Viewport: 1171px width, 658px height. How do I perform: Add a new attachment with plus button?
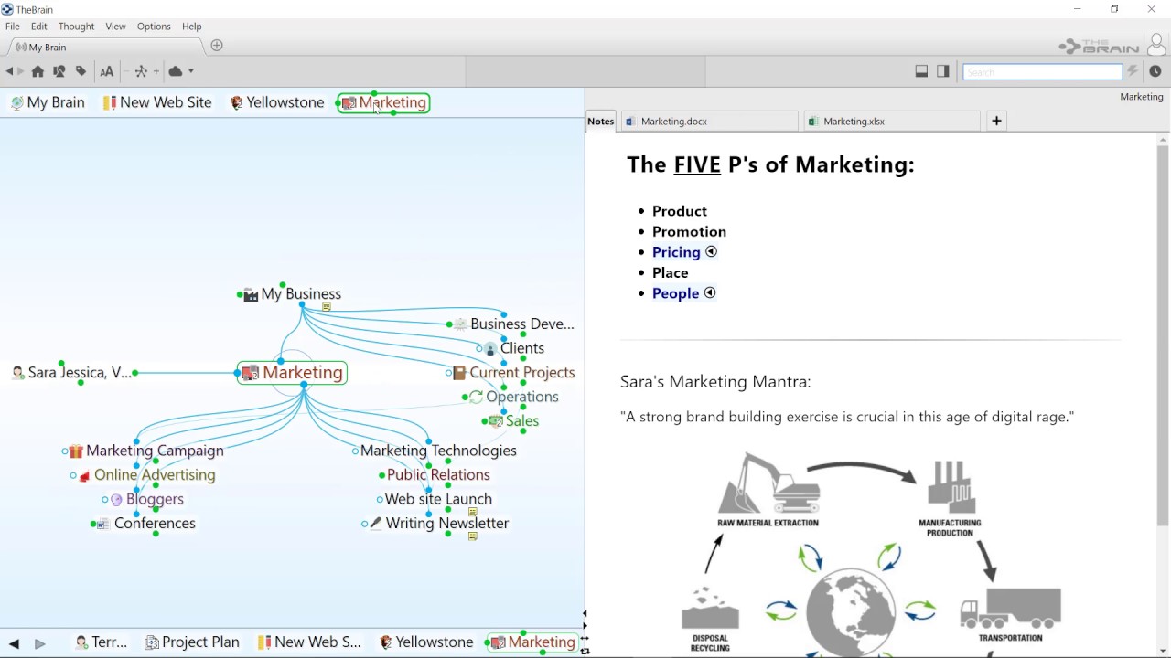(996, 121)
